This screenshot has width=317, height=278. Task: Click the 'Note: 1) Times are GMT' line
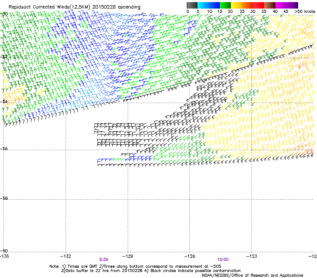pyautogui.click(x=135, y=266)
